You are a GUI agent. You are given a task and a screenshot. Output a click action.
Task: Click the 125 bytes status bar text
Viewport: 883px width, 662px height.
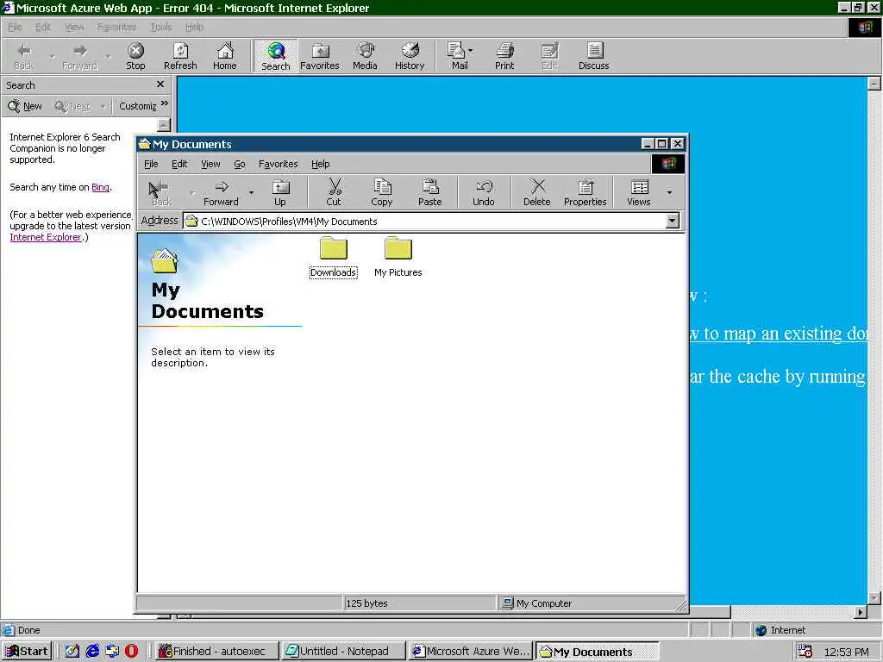366,603
